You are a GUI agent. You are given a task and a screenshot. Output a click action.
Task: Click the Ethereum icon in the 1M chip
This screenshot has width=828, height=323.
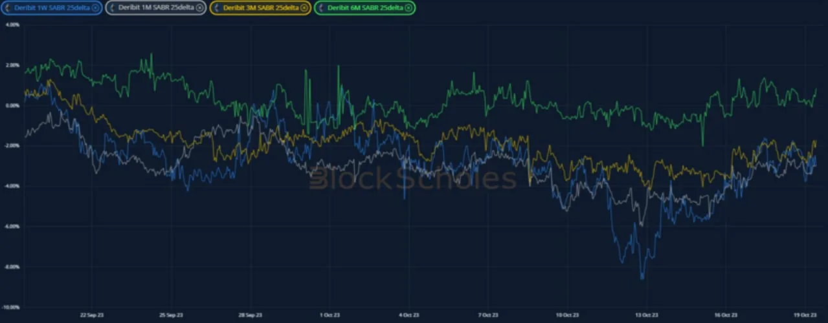113,8
